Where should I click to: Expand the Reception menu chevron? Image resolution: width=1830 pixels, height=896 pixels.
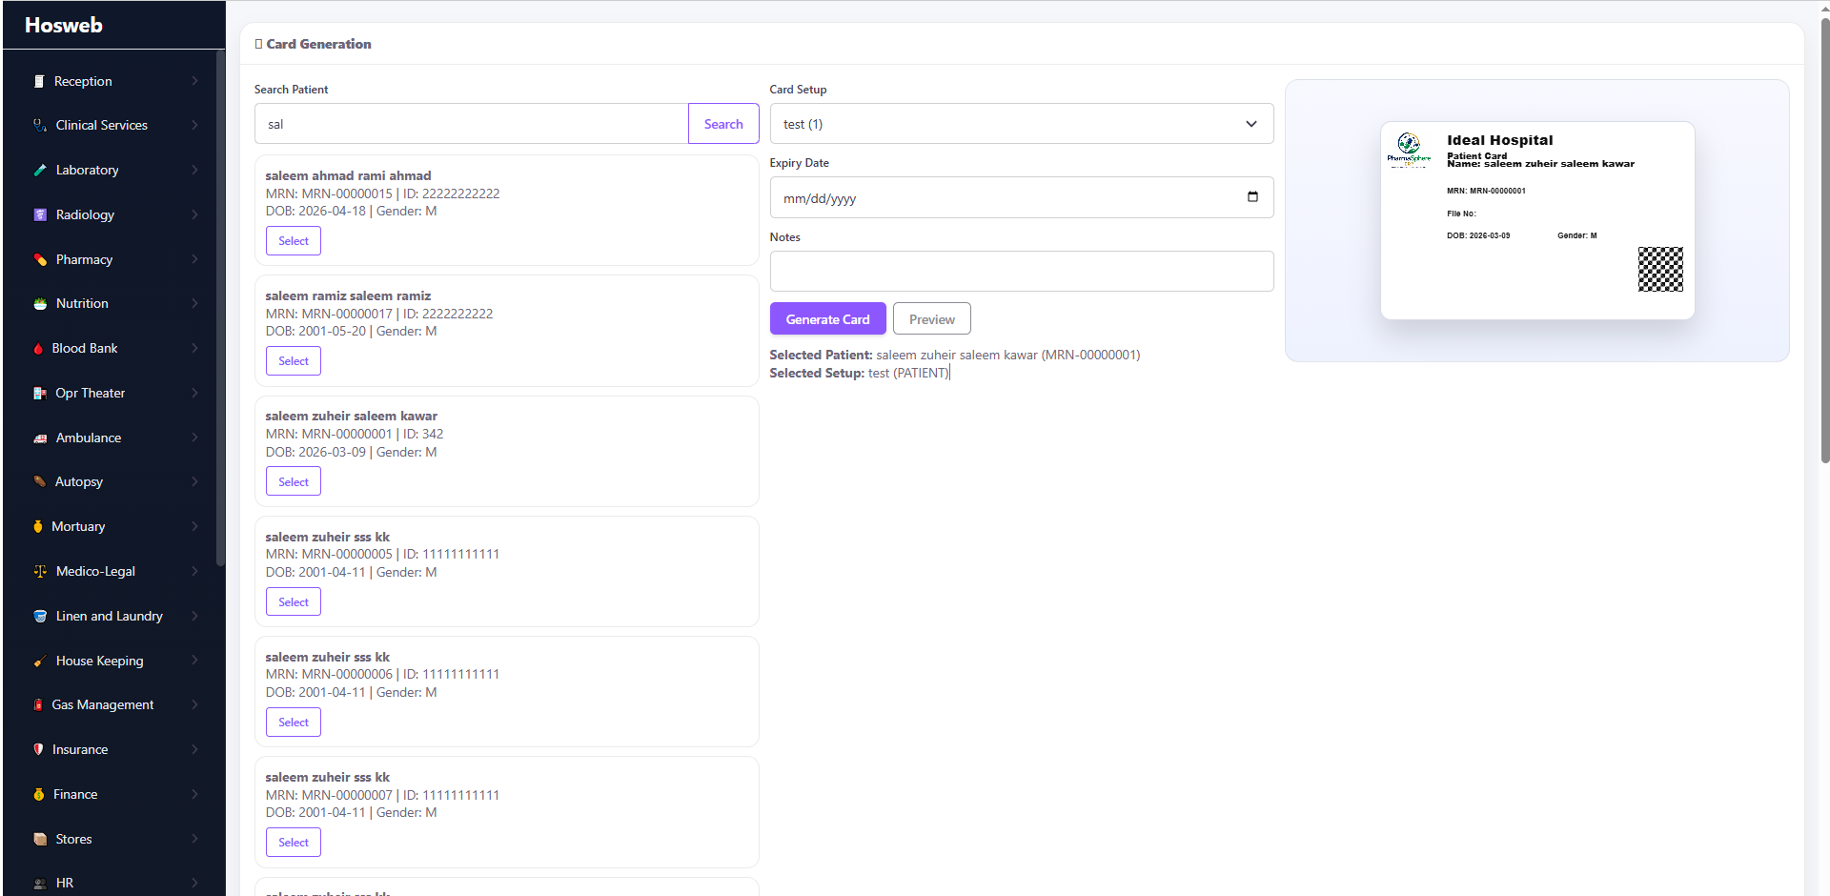point(194,81)
